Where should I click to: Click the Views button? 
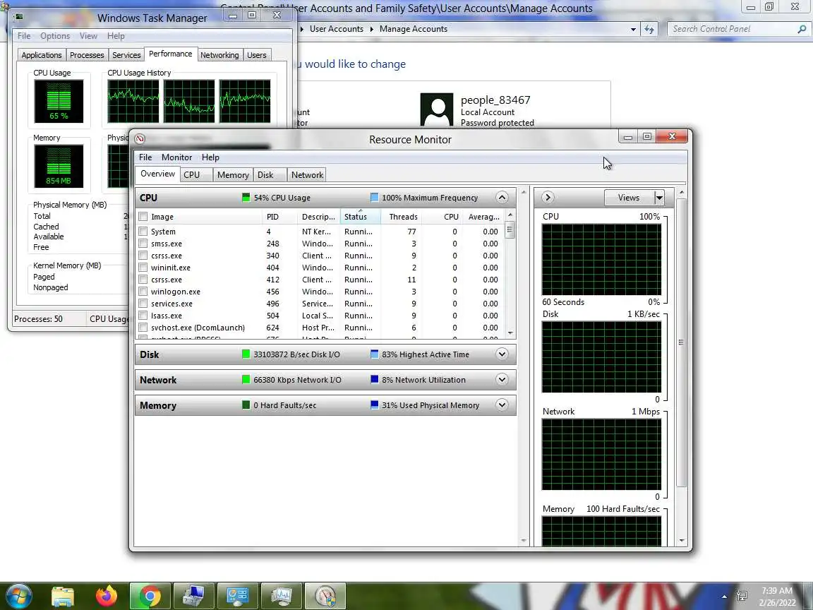click(x=629, y=198)
